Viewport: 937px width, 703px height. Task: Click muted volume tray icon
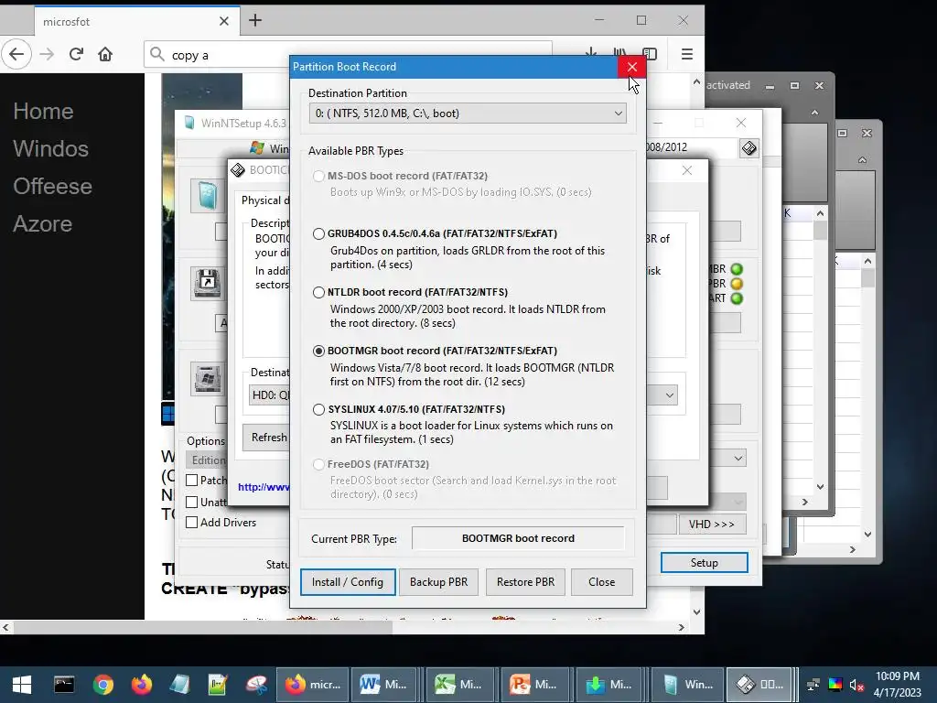point(856,685)
